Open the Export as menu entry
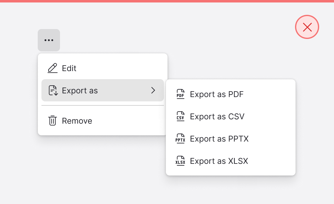 point(80,91)
